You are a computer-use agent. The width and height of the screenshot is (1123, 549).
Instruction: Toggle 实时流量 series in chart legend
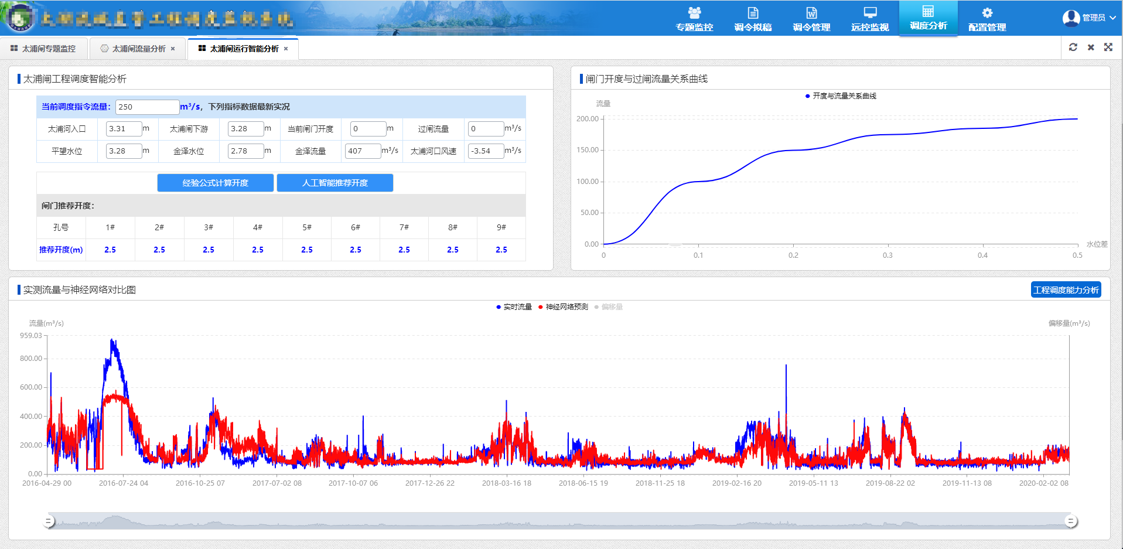(514, 307)
